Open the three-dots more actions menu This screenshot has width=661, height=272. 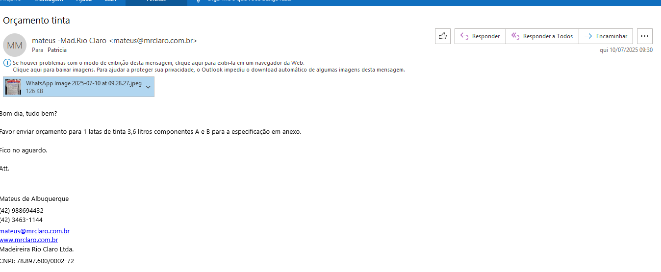pyautogui.click(x=644, y=36)
